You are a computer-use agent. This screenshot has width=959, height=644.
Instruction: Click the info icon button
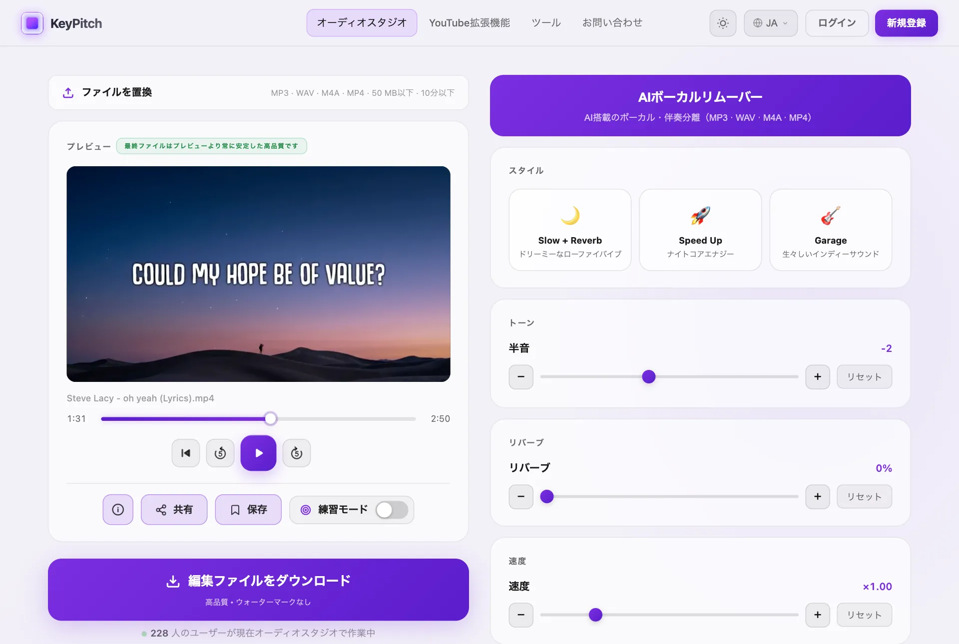(118, 510)
